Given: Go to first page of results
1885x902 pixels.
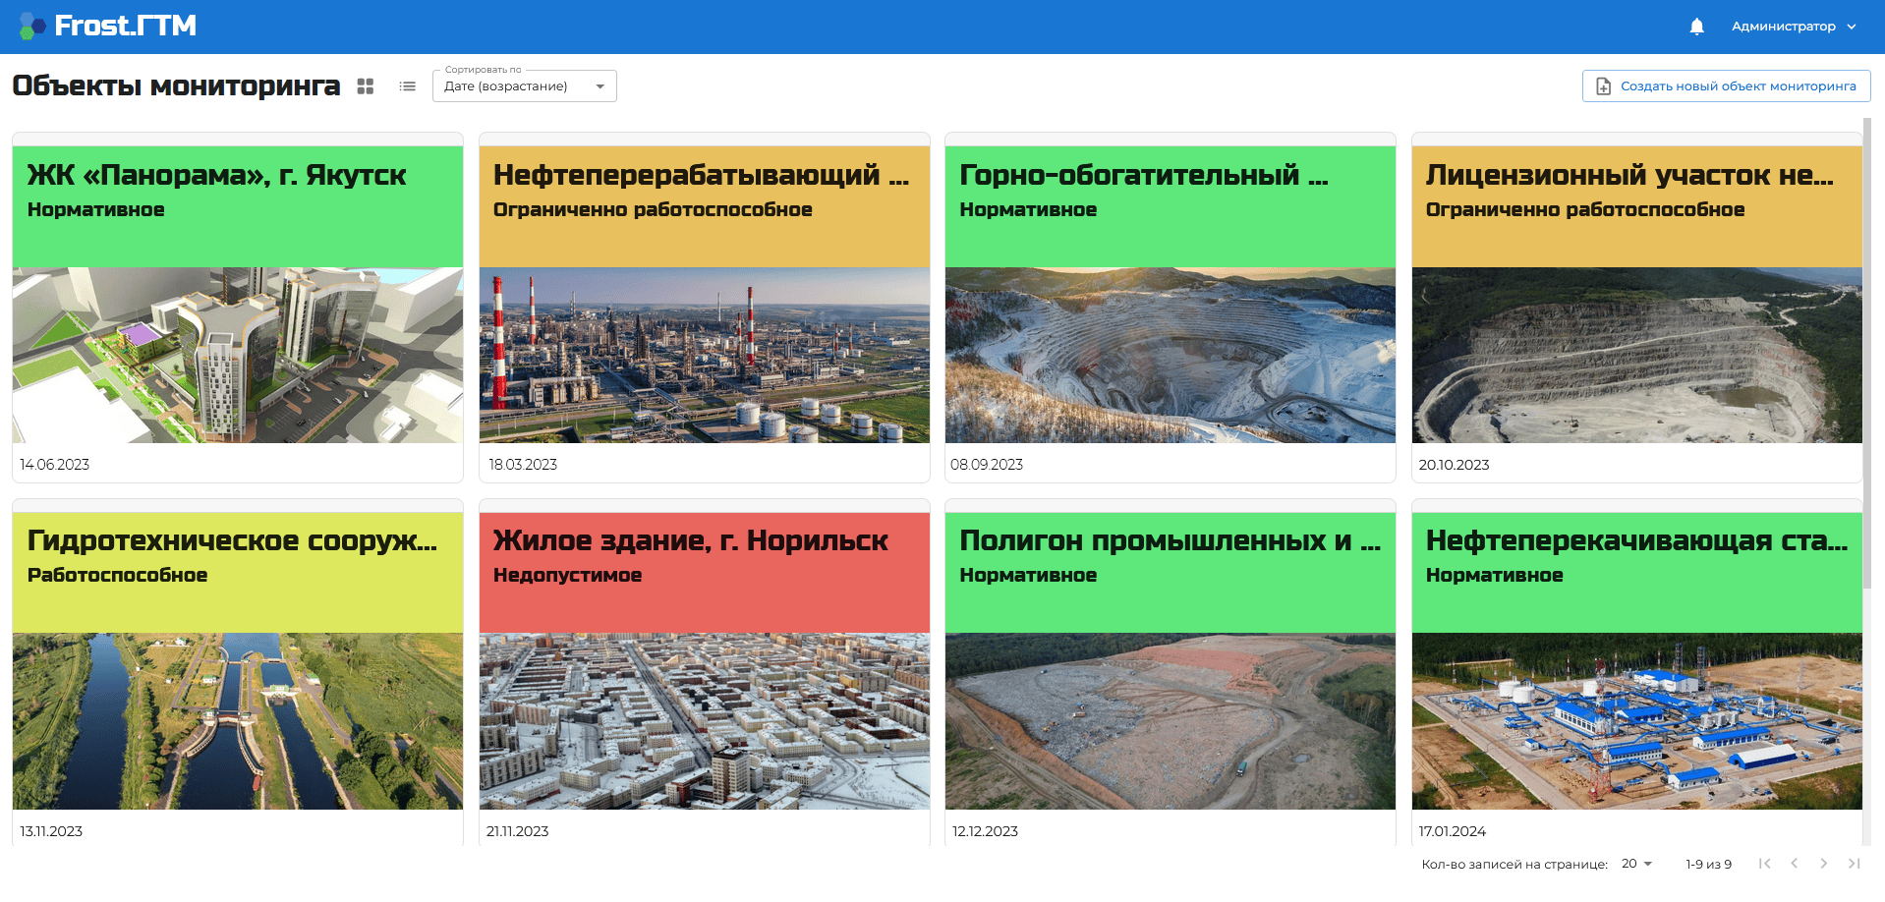Looking at the screenshot, I should click(1765, 864).
